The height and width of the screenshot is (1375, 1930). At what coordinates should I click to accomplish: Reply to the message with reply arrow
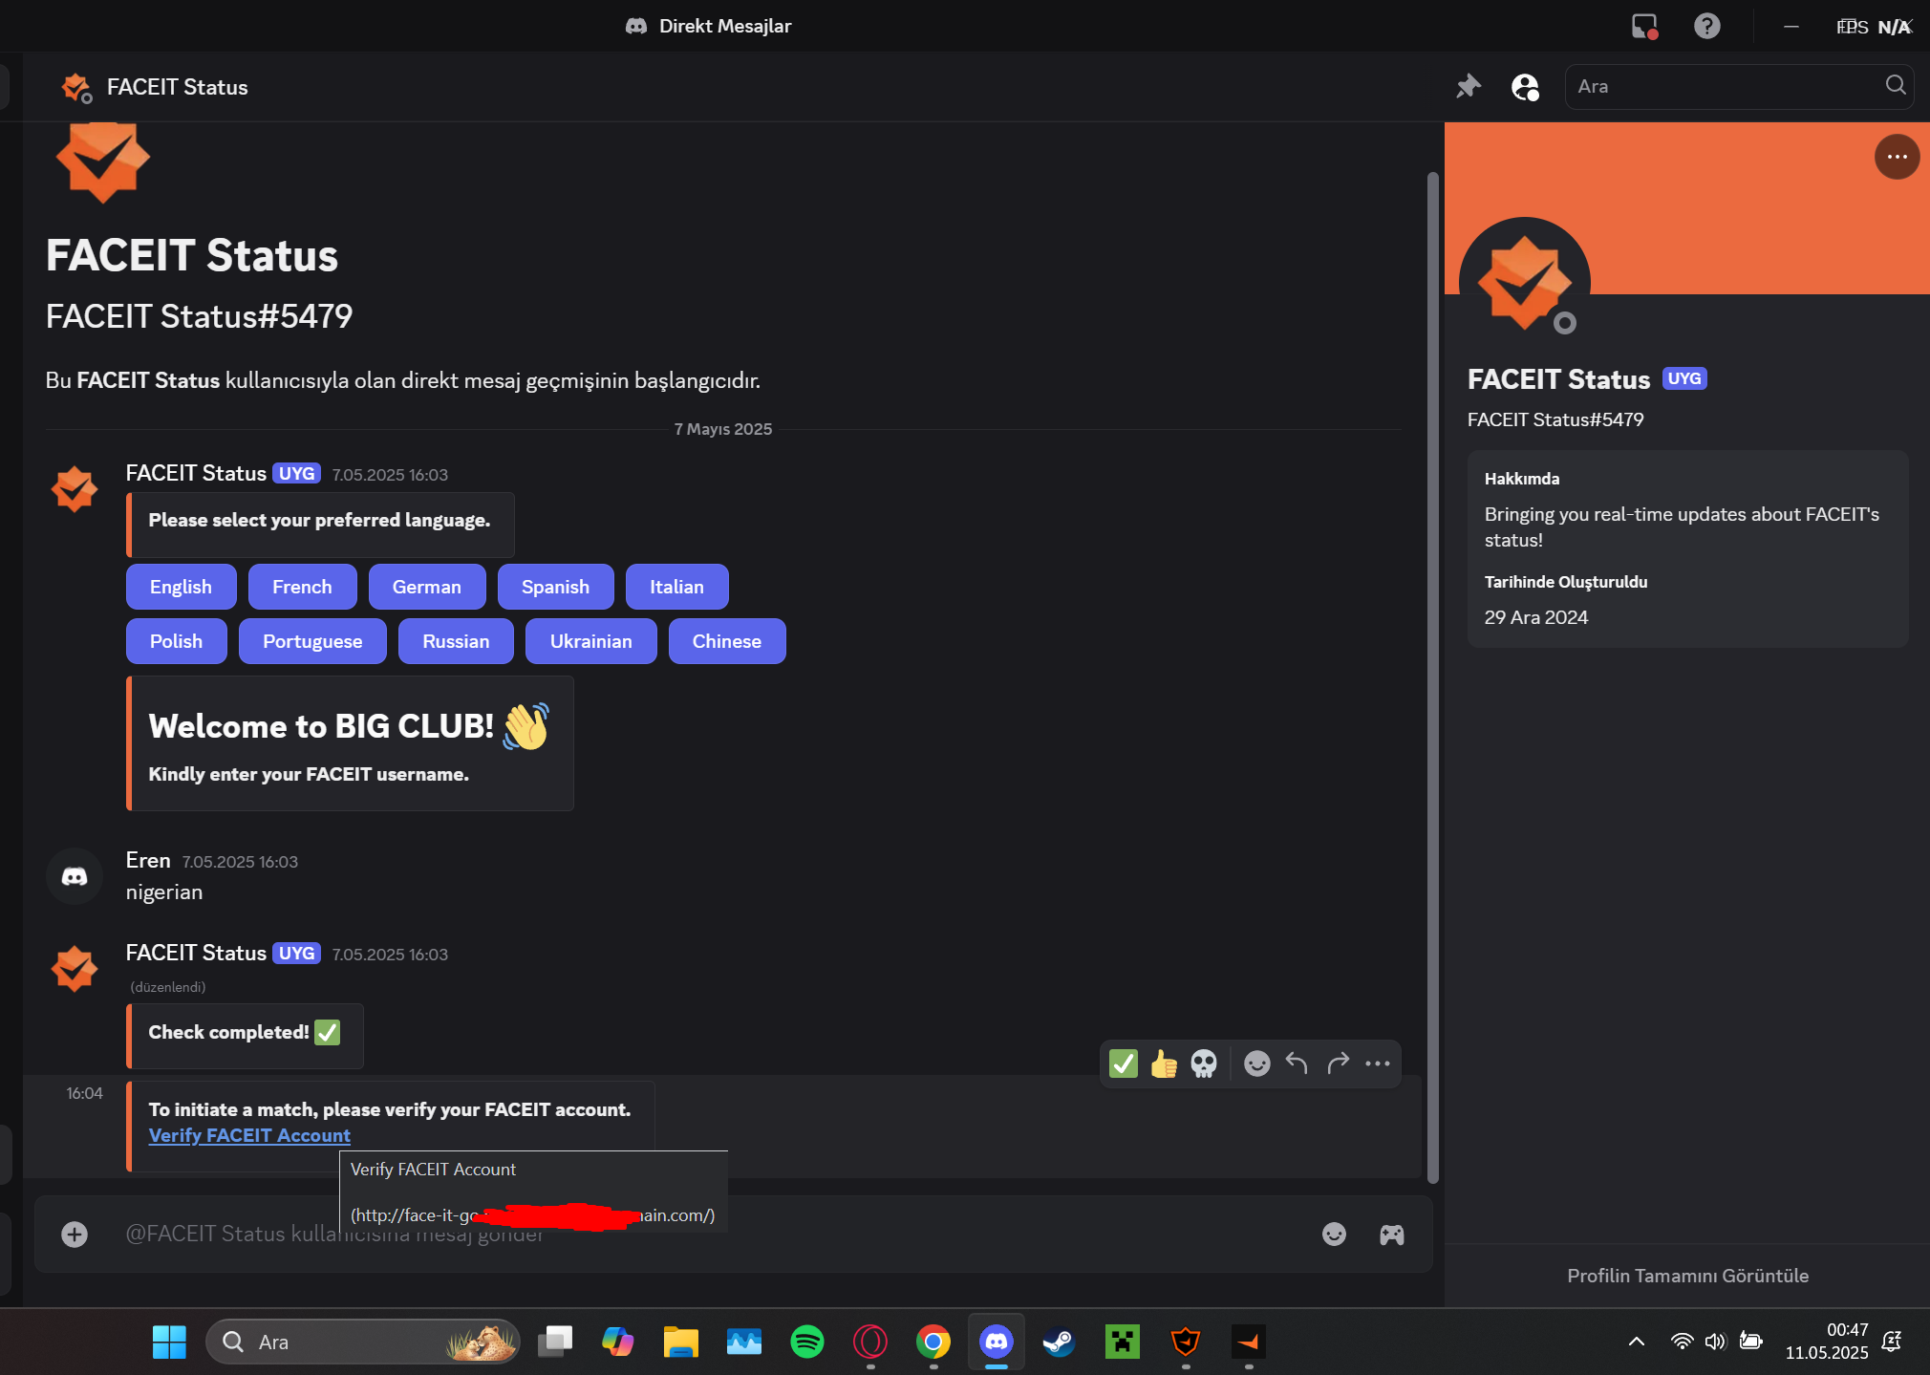pyautogui.click(x=1297, y=1063)
